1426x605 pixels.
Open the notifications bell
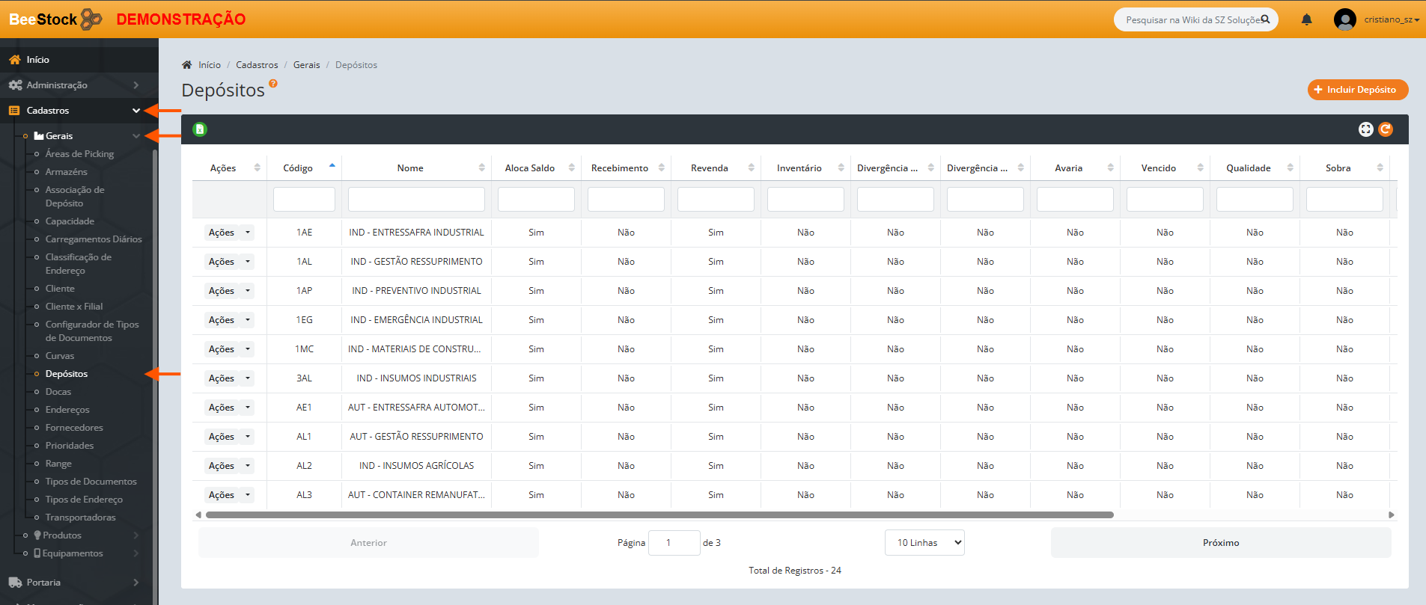pyautogui.click(x=1306, y=19)
